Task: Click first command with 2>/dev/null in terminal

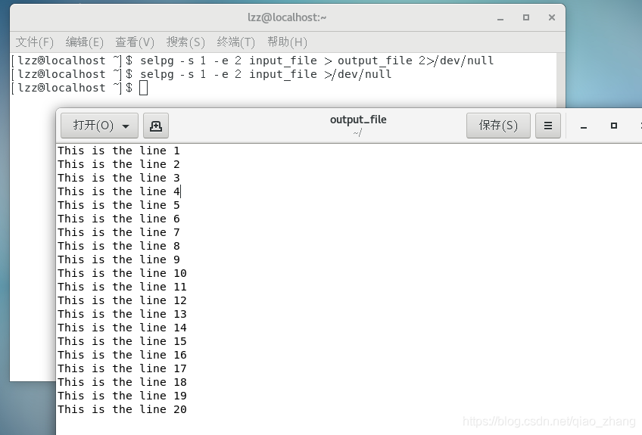Action: point(317,61)
